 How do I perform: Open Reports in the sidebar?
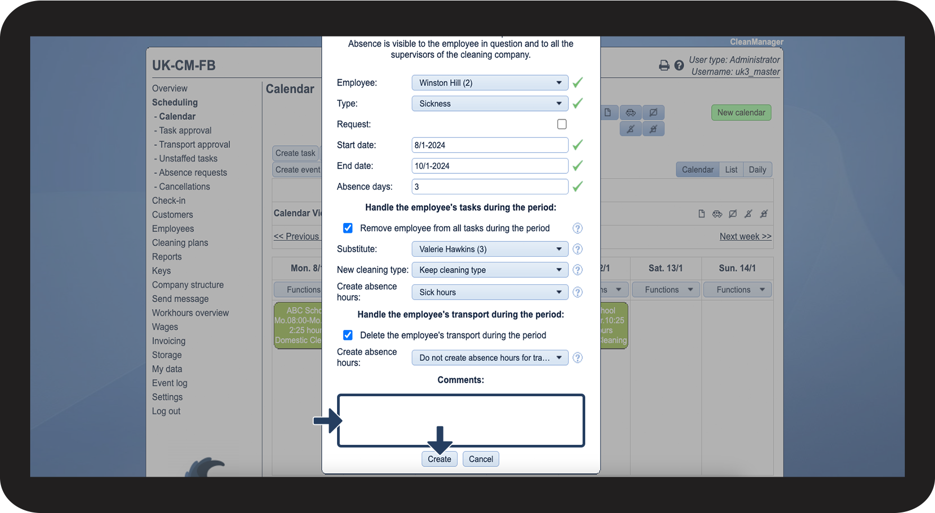[x=167, y=257]
